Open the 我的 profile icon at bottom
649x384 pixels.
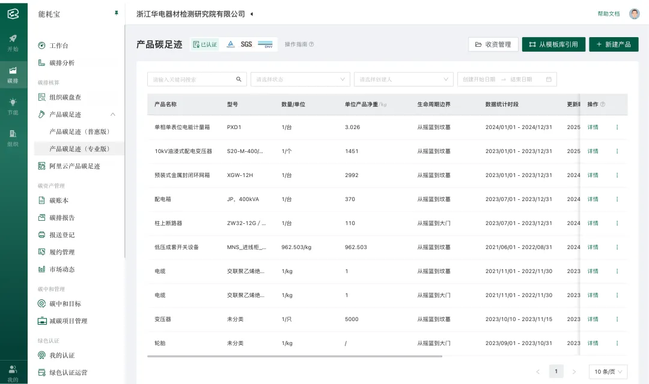[x=13, y=374]
